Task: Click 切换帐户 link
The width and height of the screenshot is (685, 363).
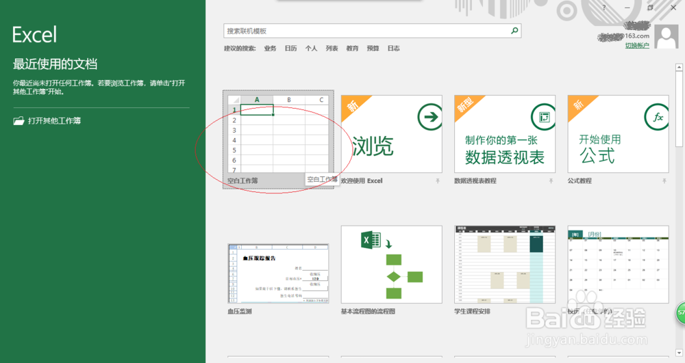Action: (637, 45)
